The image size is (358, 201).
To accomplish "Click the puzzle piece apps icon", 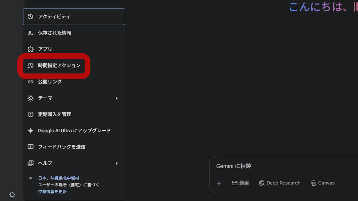I will pyautogui.click(x=30, y=49).
